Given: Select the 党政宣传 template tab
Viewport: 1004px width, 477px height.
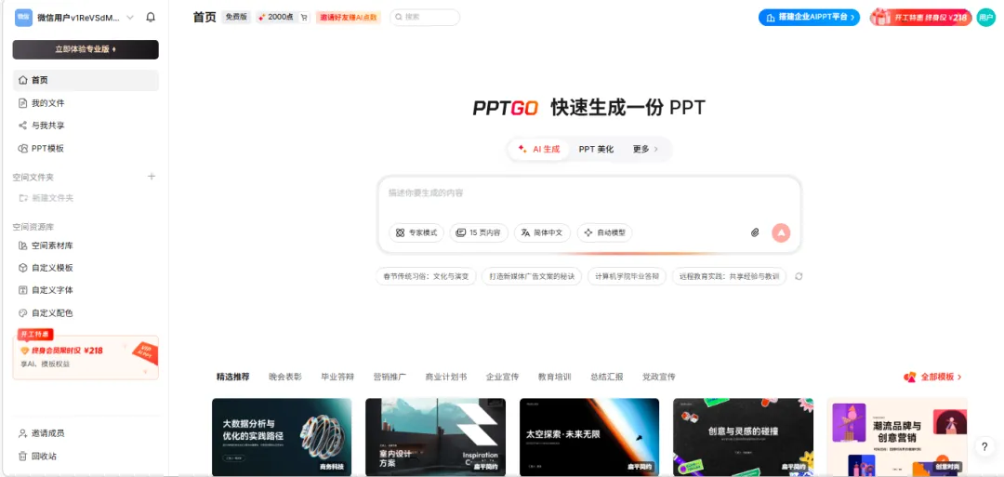Looking at the screenshot, I should [659, 377].
